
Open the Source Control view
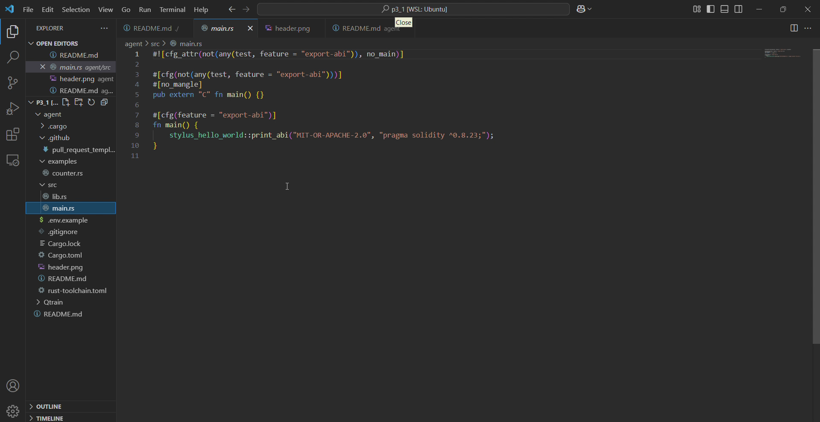[13, 83]
